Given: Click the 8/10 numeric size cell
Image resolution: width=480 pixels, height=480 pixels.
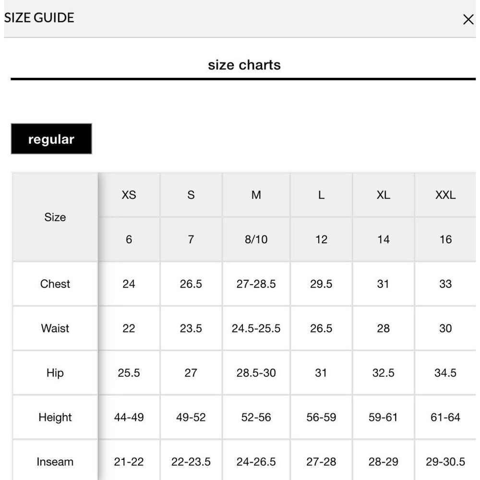Looking at the screenshot, I should pyautogui.click(x=256, y=239).
